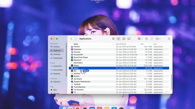This screenshot has height=109, width=195.
Task: Click the Podcasts file name
Action: [77, 49]
